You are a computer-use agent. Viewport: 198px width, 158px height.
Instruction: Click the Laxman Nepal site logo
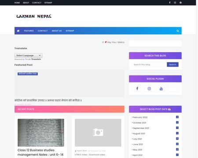34,16
